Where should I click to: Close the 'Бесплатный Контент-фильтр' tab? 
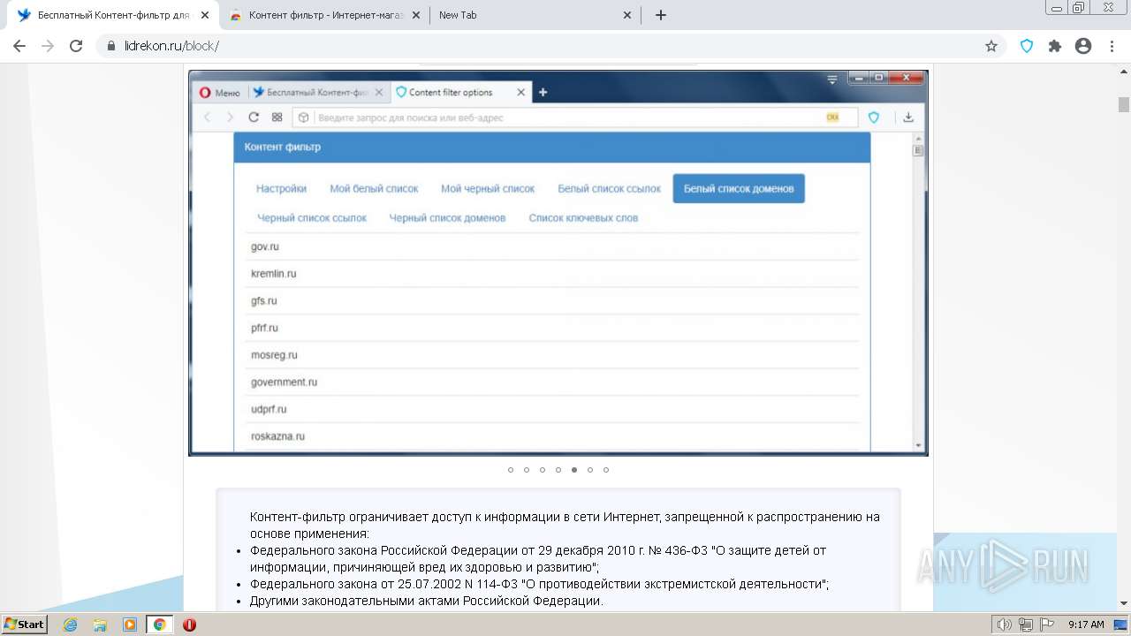(205, 15)
